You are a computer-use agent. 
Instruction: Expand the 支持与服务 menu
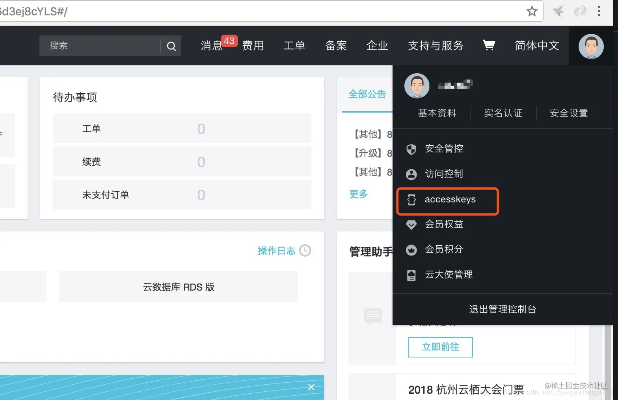click(436, 46)
